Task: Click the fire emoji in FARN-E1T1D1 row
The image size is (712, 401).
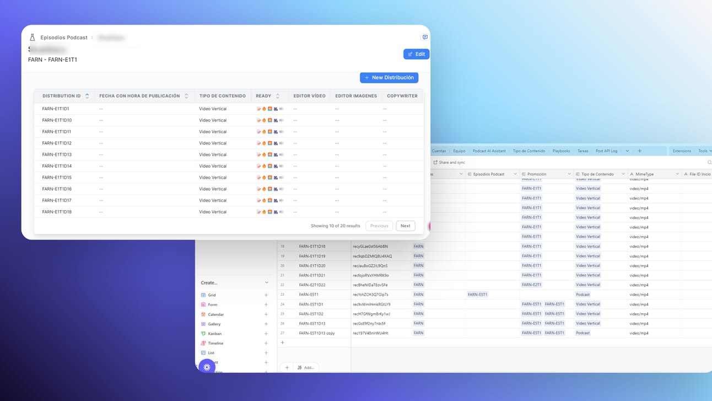Action: [264, 109]
